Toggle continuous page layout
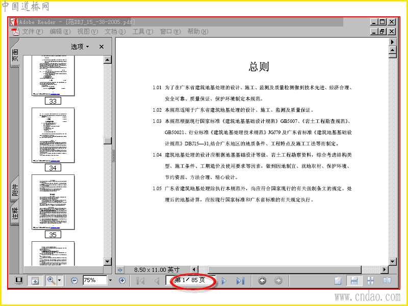Image resolution: width=408 pixels, height=306 pixels. coord(354,280)
